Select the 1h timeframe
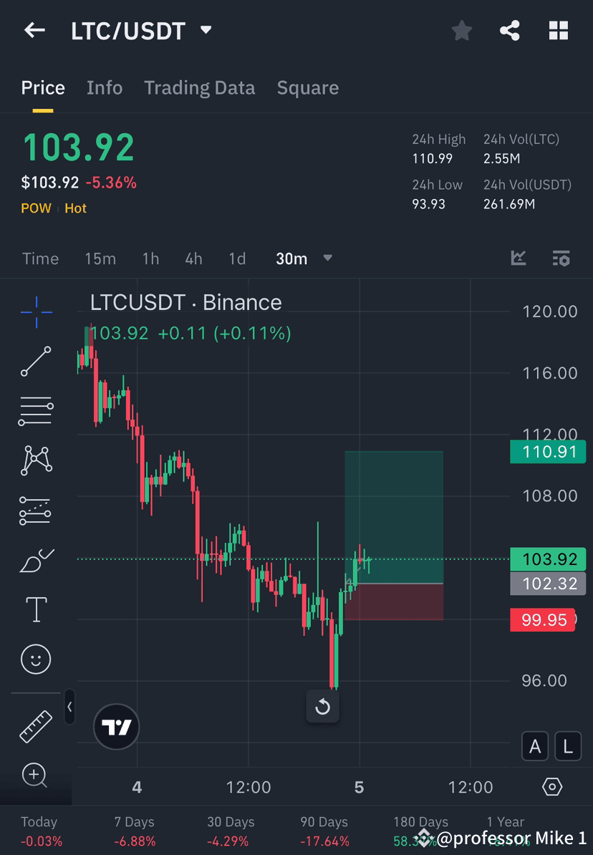The image size is (593, 855). (x=150, y=259)
